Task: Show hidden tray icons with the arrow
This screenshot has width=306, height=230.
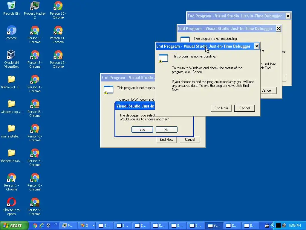Action: [x=273, y=226]
